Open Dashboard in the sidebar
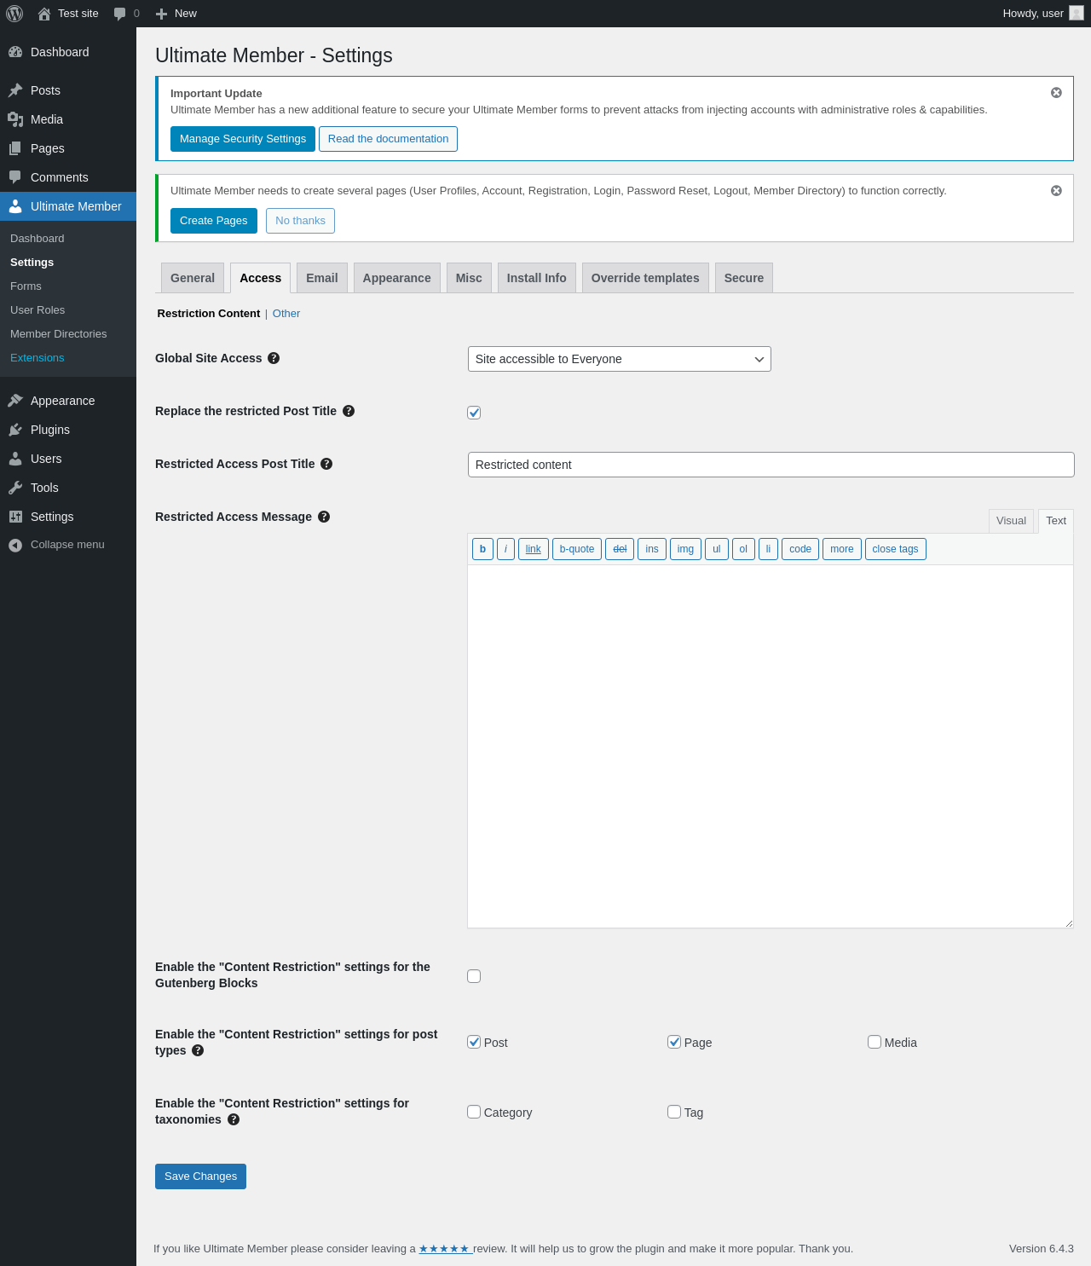 (68, 52)
